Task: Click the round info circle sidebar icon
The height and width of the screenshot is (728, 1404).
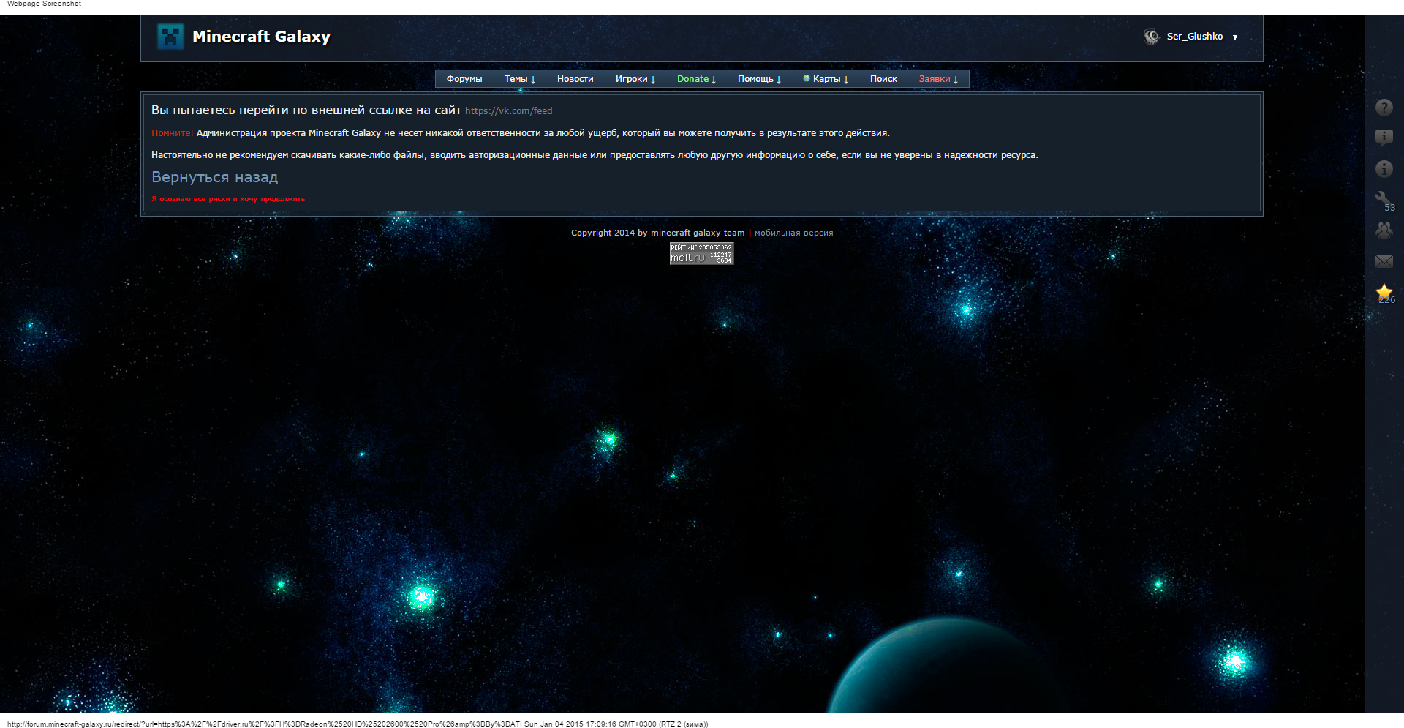Action: click(x=1384, y=169)
